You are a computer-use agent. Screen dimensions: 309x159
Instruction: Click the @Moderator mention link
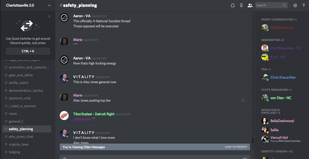pyautogui.click(x=82, y=119)
